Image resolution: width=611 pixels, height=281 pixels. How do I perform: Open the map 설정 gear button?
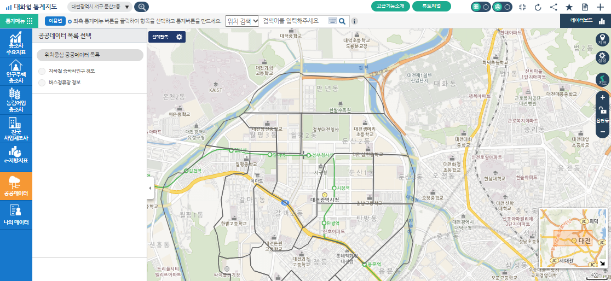coord(602,57)
